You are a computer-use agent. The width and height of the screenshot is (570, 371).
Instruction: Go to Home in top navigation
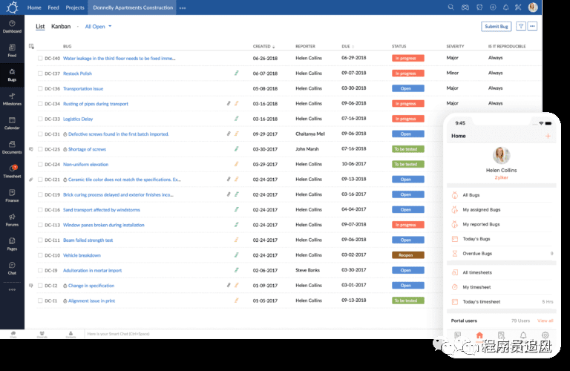point(34,7)
